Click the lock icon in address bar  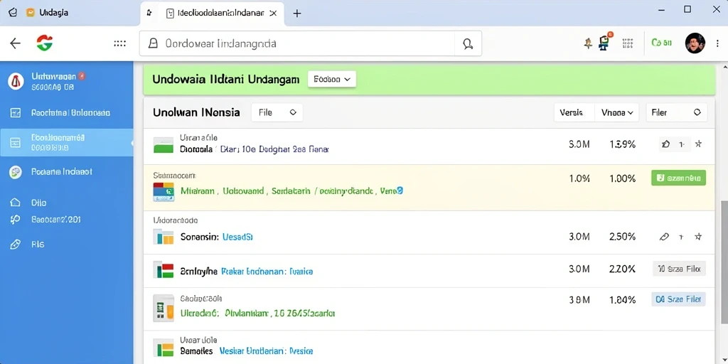click(153, 43)
